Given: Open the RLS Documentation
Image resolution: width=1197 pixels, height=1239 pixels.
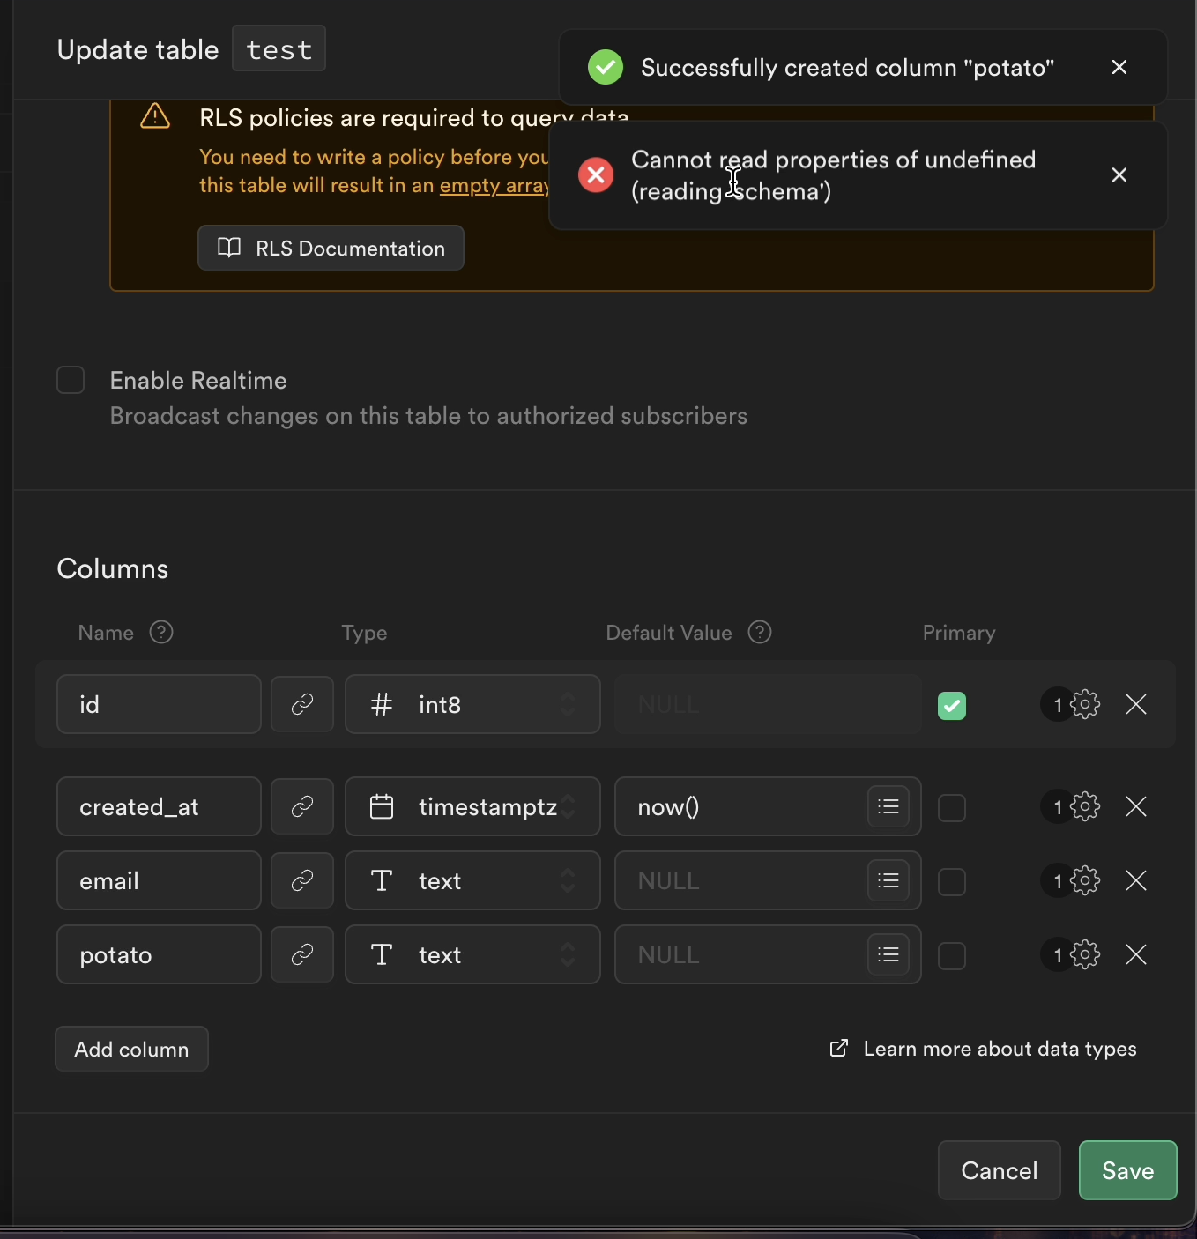Looking at the screenshot, I should tap(331, 248).
